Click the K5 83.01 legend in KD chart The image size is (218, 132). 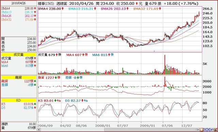click(49, 101)
